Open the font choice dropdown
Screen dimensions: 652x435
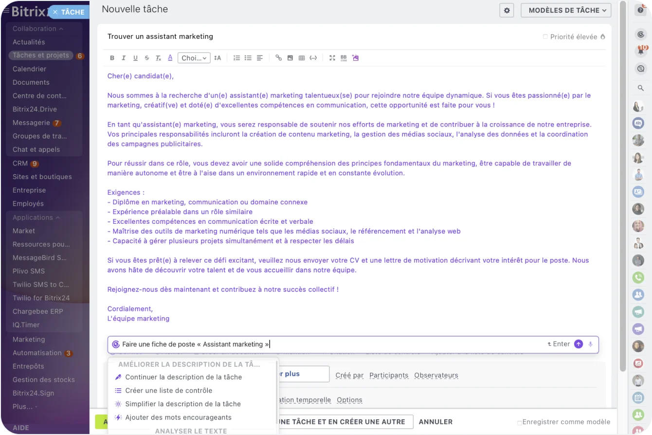point(194,58)
